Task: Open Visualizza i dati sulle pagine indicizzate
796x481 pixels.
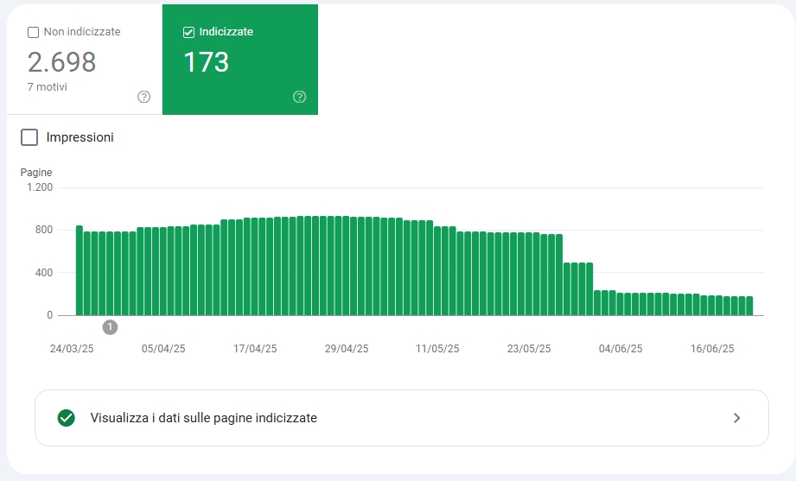Action: (402, 418)
